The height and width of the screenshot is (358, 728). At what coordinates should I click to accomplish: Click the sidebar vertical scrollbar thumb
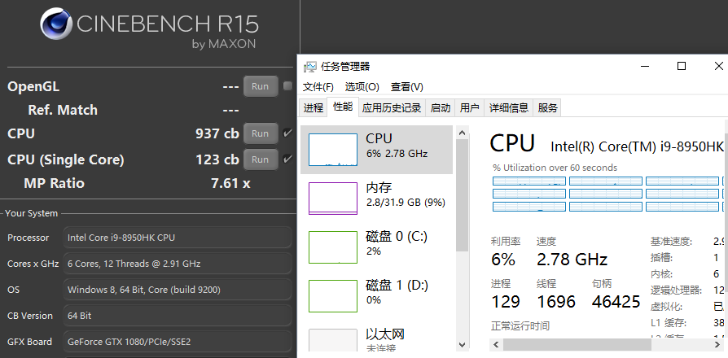[462, 194]
